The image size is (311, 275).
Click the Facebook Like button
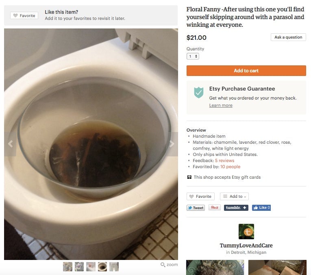click(261, 208)
